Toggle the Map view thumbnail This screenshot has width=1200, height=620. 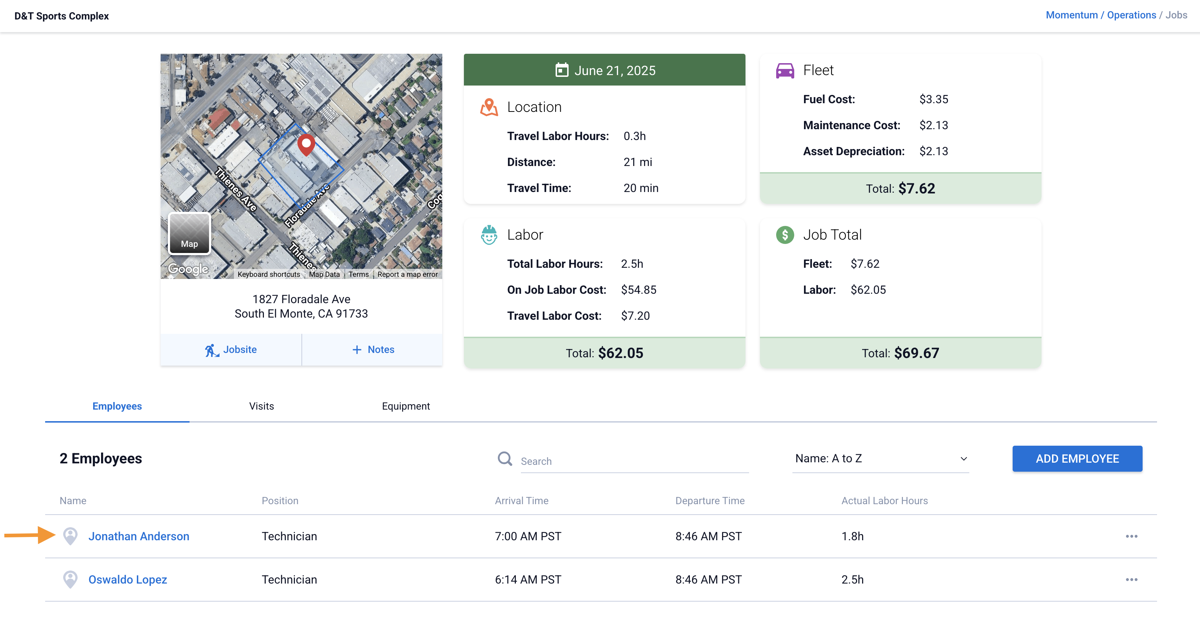[189, 233]
